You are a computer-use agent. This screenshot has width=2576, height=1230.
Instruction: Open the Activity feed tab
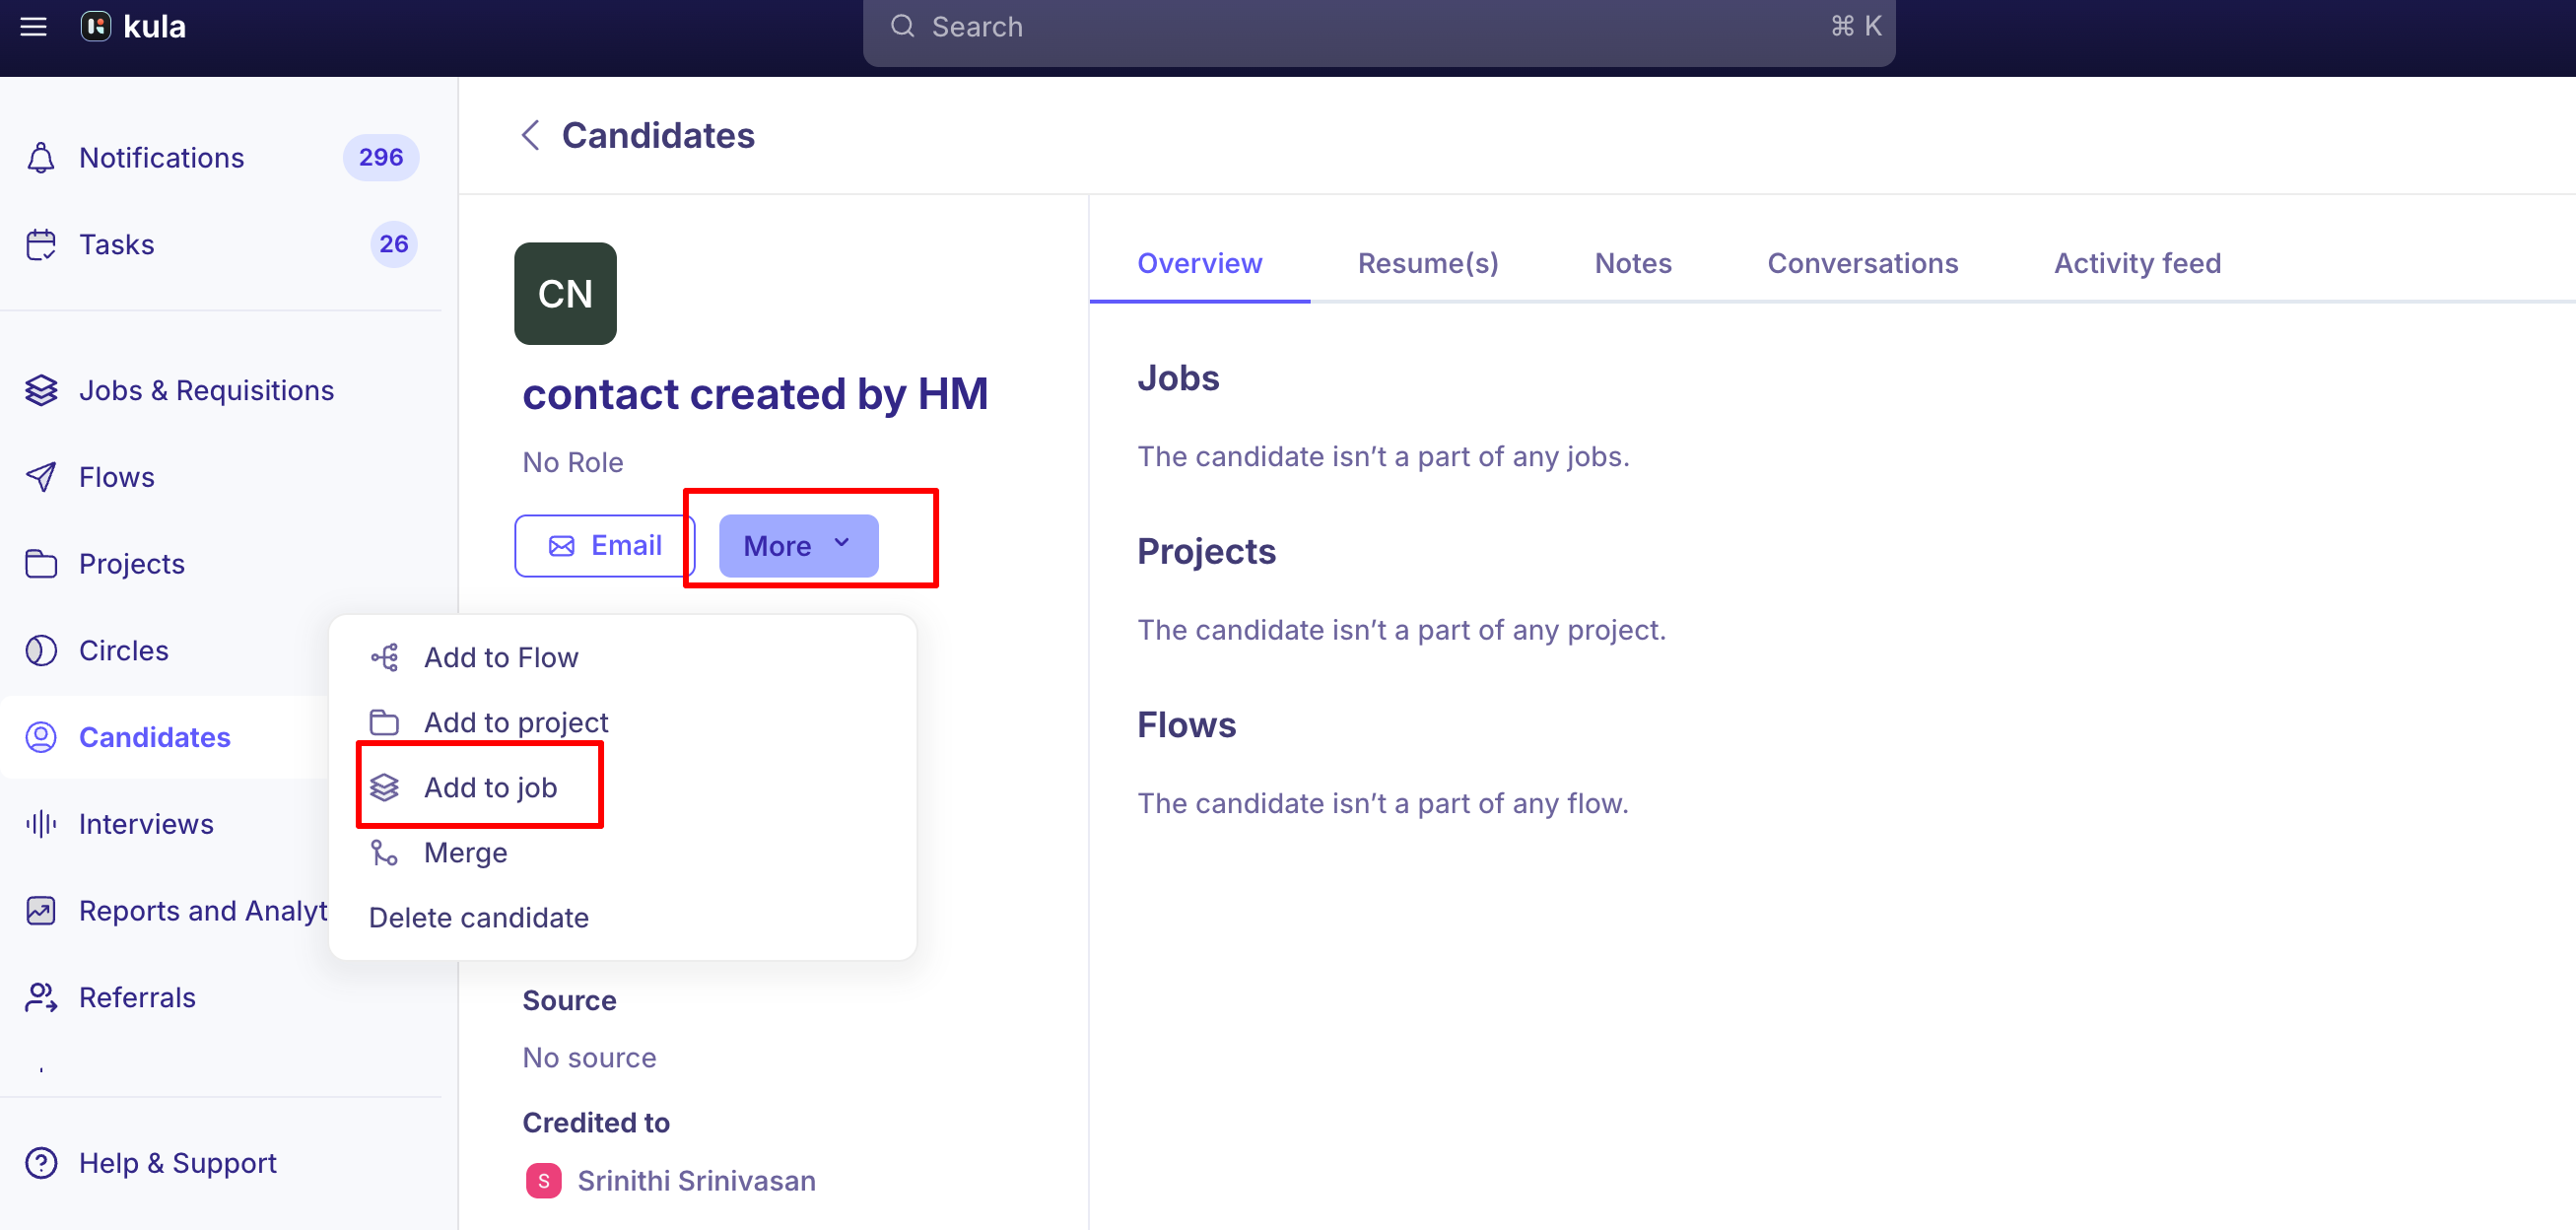click(x=2137, y=263)
